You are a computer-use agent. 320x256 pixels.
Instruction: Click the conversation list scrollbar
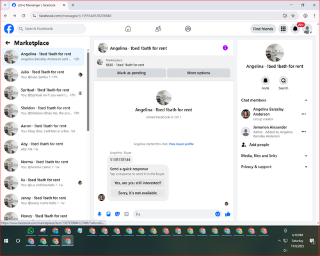point(88,92)
